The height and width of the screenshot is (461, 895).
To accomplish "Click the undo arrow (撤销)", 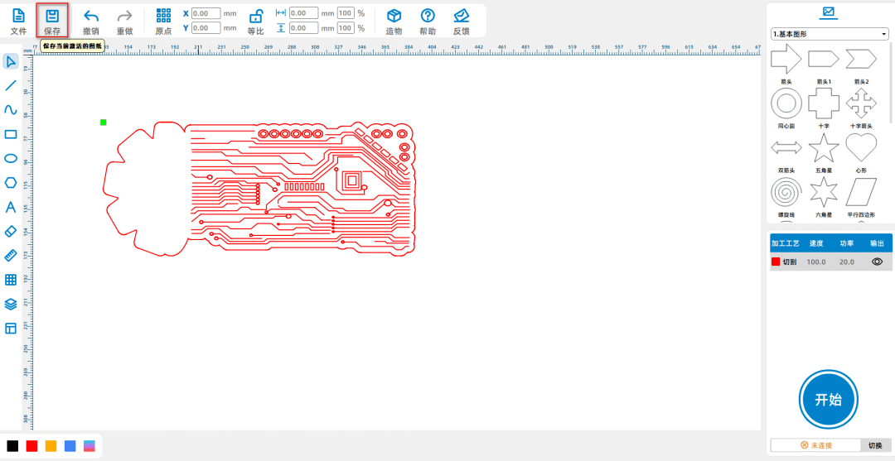I will click(91, 17).
